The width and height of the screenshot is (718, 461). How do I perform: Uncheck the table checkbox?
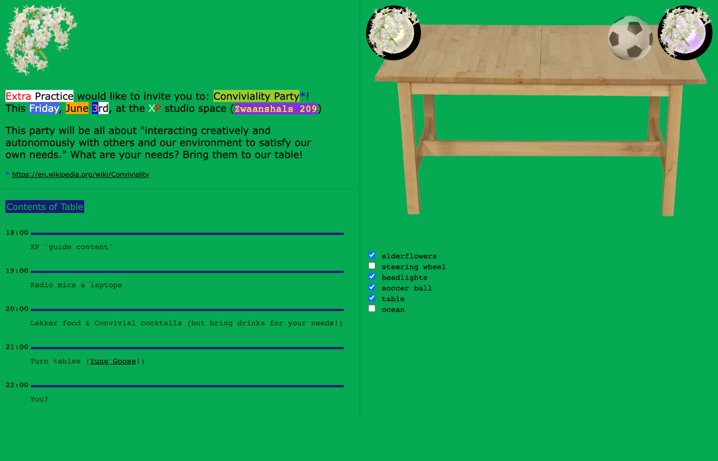[x=372, y=298]
